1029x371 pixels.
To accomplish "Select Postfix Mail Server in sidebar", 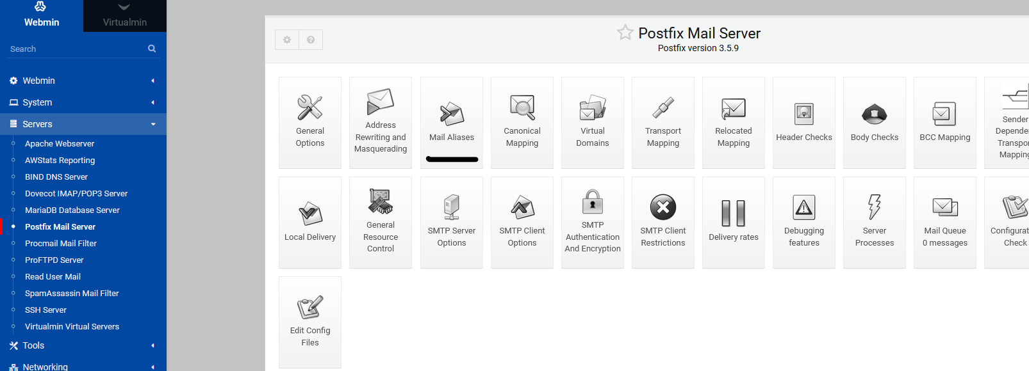I will pos(60,227).
